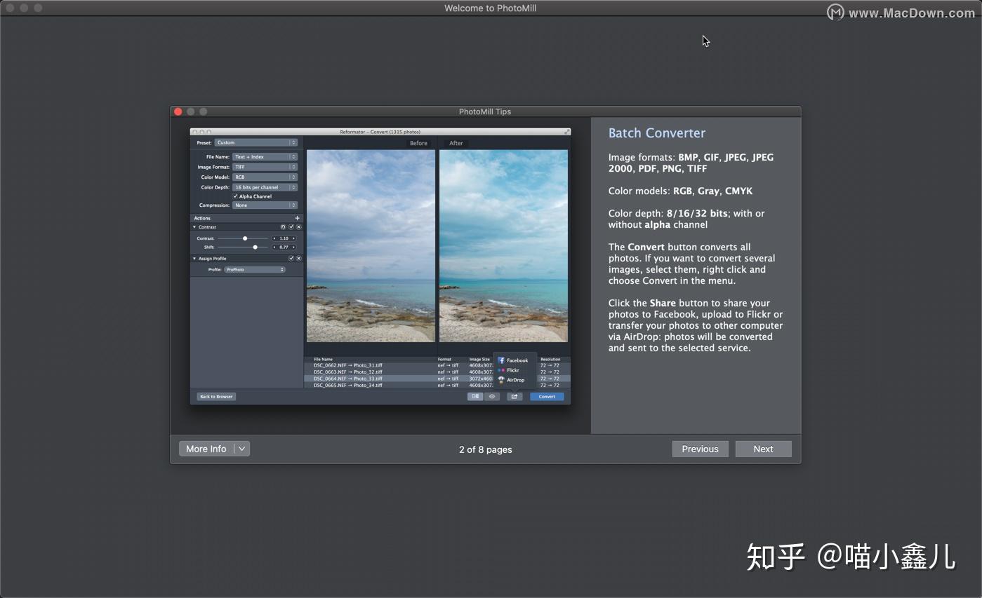Click the File Name column header
Screen dimensions: 982x598
coord(324,360)
